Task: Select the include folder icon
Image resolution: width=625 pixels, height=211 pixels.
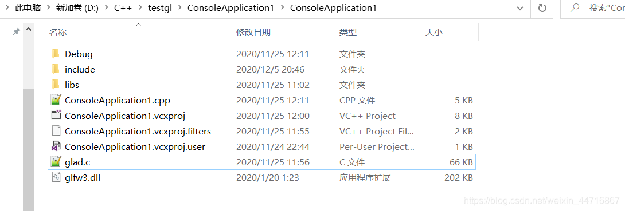Action: [56, 69]
